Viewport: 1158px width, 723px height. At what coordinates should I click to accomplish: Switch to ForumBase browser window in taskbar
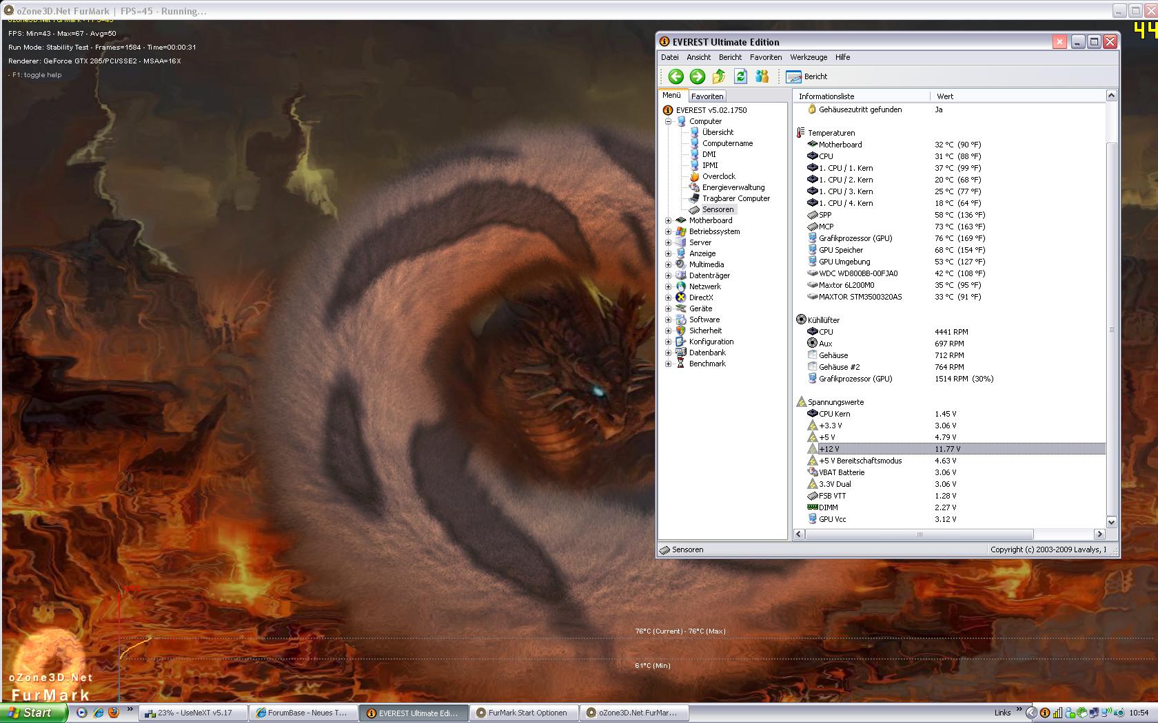pyautogui.click(x=303, y=713)
